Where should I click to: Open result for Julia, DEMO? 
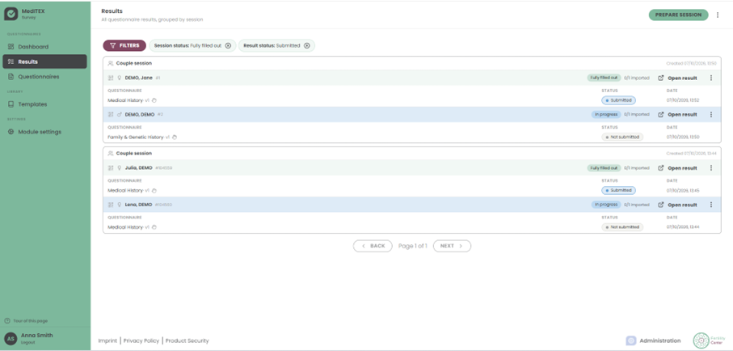(x=677, y=168)
